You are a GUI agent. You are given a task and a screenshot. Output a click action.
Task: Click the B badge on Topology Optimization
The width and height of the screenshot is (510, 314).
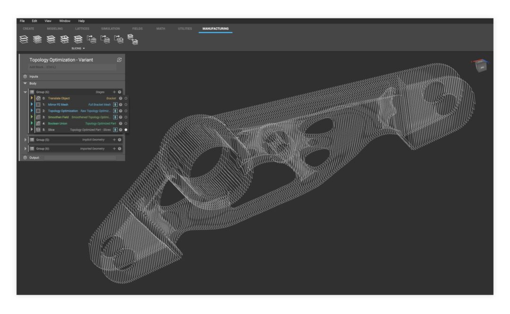pyautogui.click(x=115, y=111)
